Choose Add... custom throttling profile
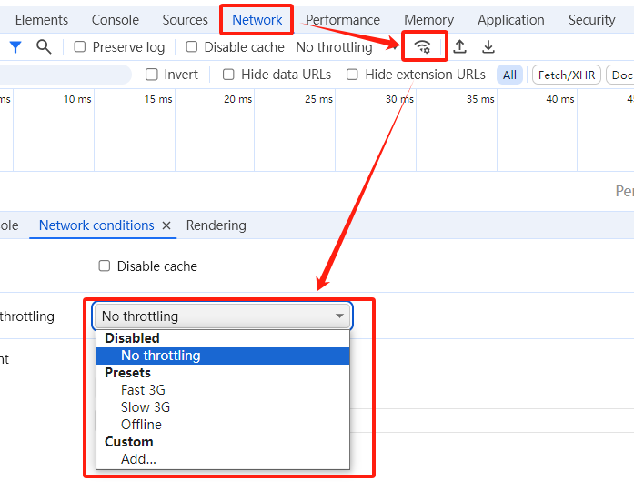The height and width of the screenshot is (491, 634). 223,459
